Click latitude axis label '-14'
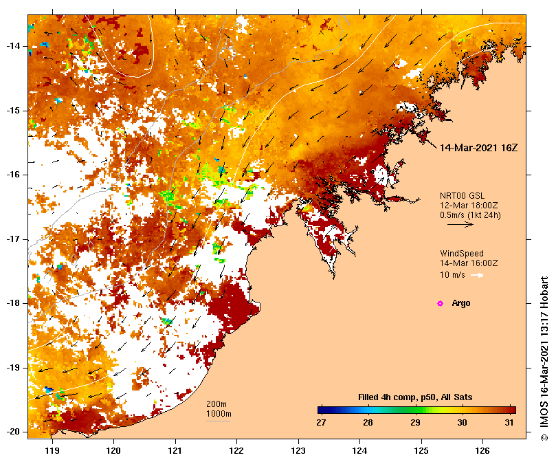 [x=13, y=46]
